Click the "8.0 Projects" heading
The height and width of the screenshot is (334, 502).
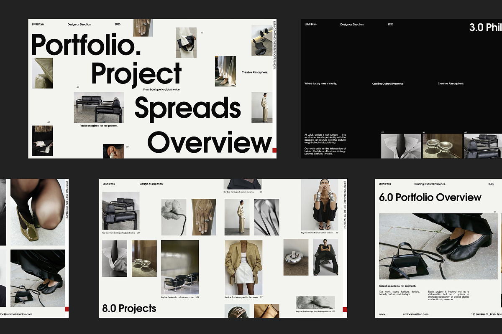click(x=129, y=309)
